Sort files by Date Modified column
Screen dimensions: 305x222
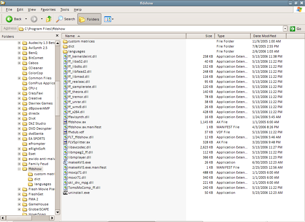tap(264, 36)
